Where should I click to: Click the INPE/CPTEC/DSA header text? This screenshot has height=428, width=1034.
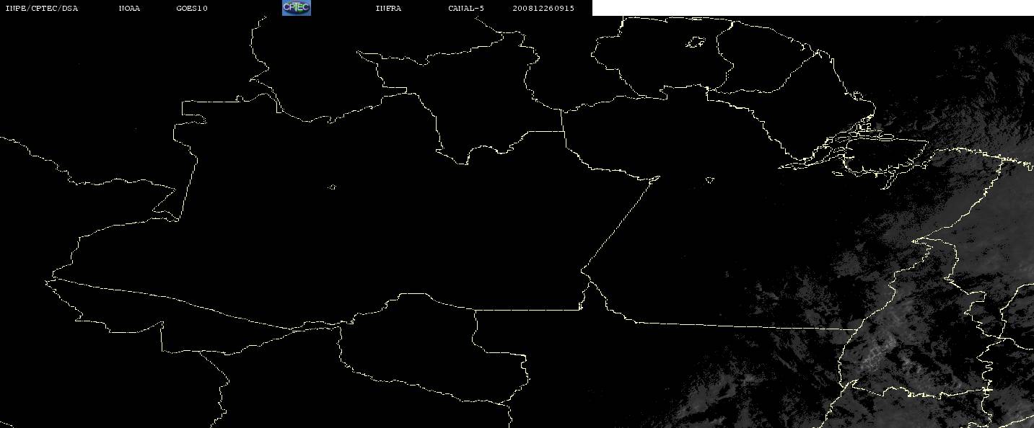coord(41,9)
